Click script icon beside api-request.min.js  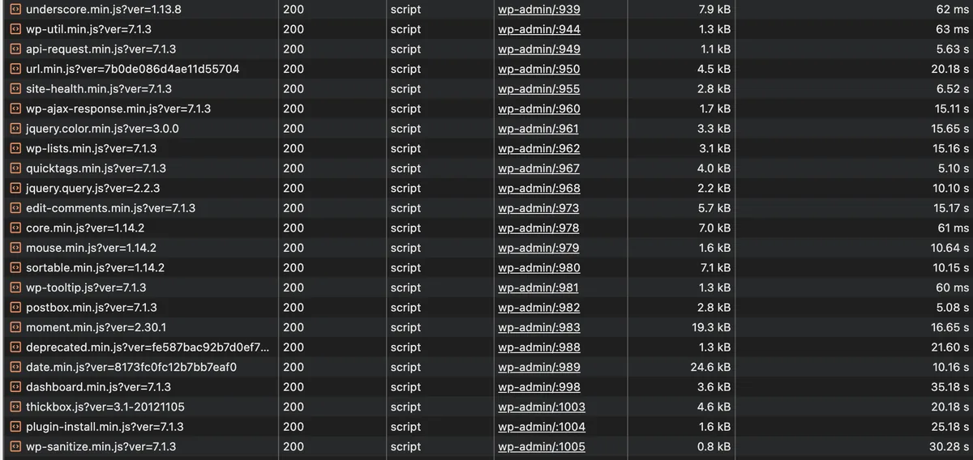coord(15,49)
